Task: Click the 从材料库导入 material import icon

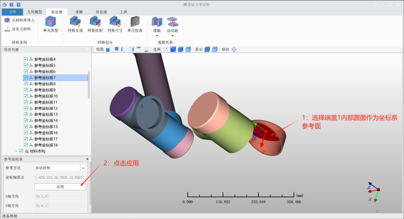Action: click(x=7, y=20)
